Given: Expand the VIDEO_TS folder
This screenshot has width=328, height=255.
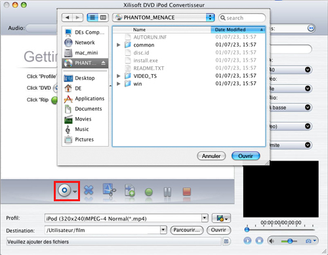Looking at the screenshot, I should pos(119,76).
